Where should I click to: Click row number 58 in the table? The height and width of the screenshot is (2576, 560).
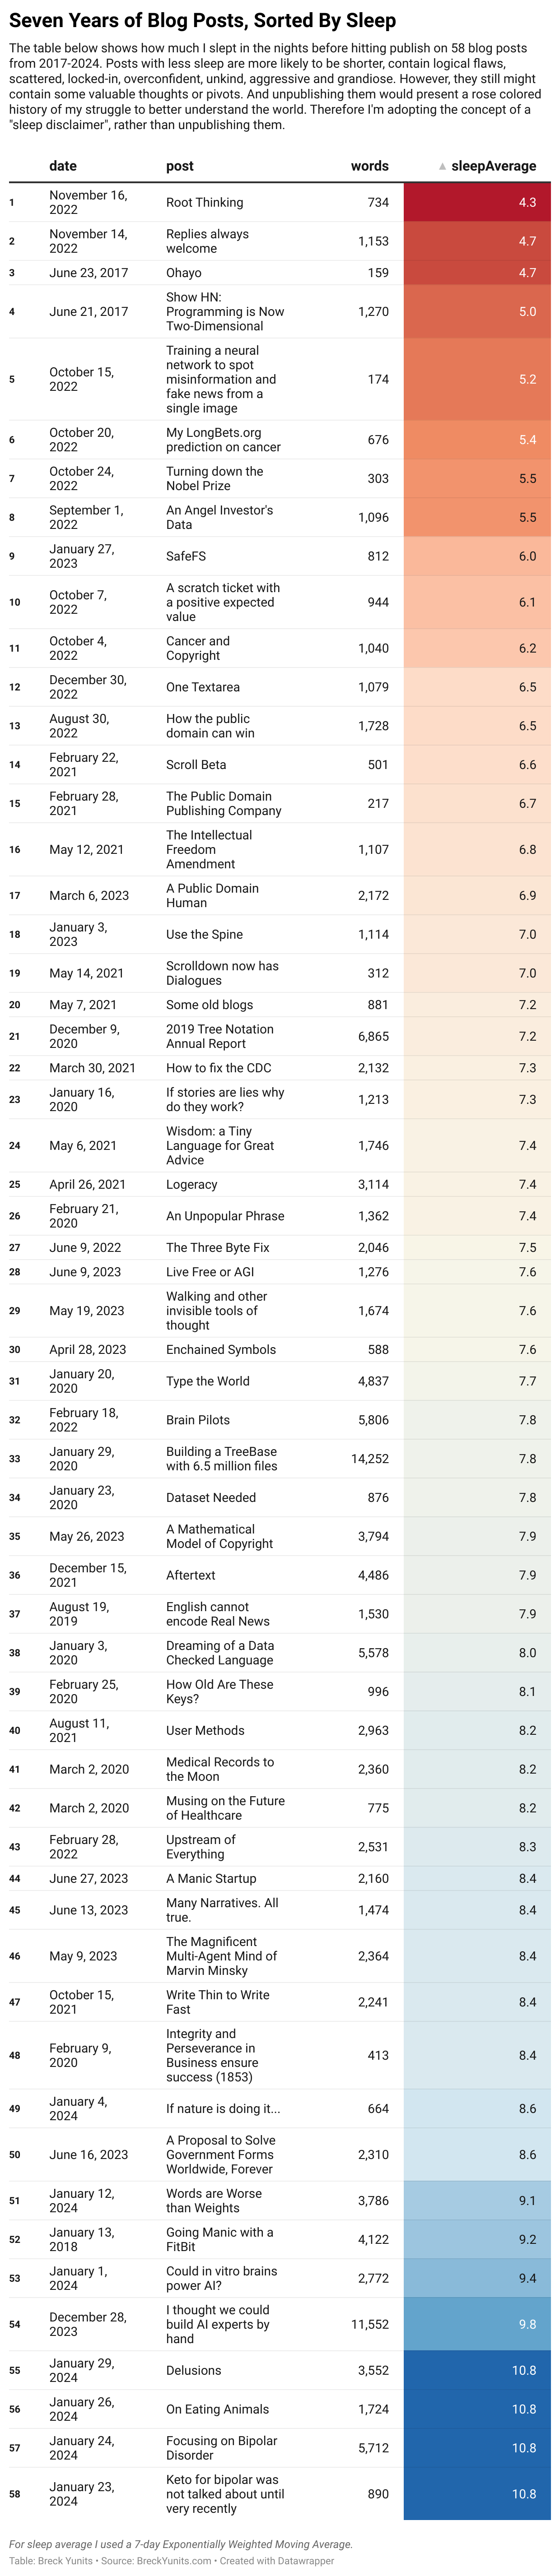click(x=14, y=2494)
